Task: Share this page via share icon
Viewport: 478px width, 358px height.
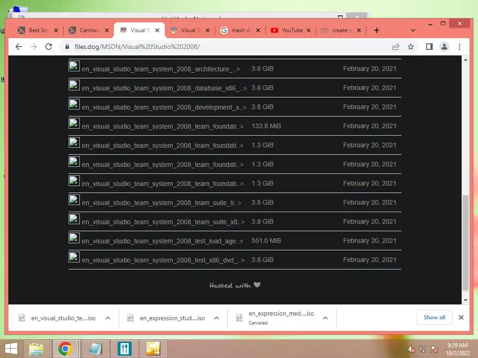Action: tap(396, 47)
